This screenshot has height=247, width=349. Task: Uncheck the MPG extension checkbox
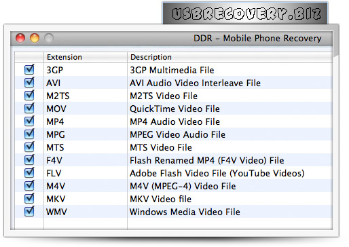[x=29, y=134]
